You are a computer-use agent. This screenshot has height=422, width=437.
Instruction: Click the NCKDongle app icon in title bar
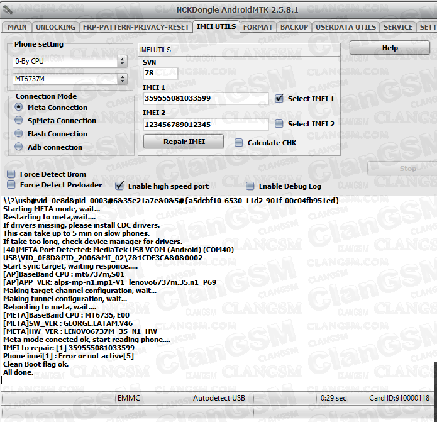8,10
